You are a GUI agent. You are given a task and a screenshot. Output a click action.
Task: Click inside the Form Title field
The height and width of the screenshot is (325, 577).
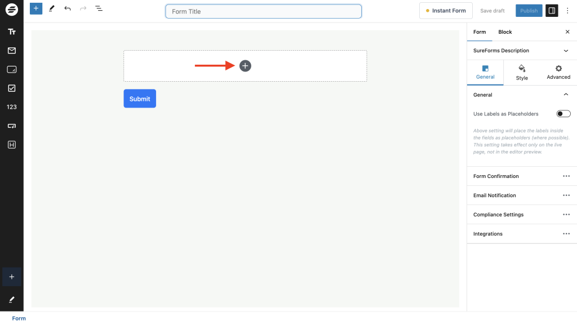click(263, 11)
